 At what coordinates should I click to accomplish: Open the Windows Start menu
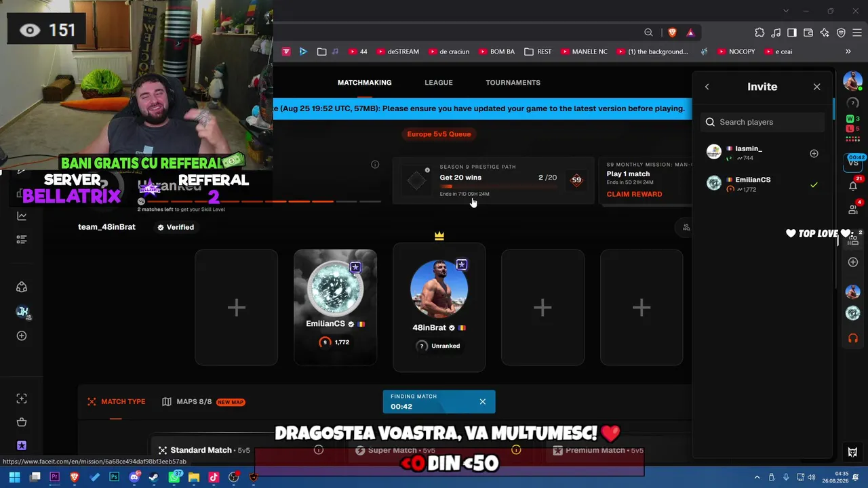click(14, 477)
